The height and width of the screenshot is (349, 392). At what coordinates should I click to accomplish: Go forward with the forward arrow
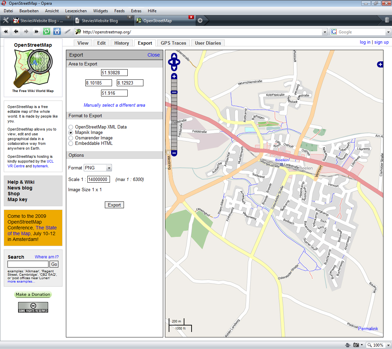[26, 31]
